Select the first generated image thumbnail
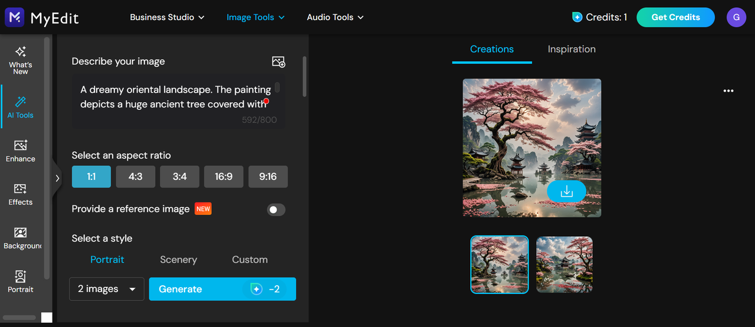This screenshot has height=327, width=755. pyautogui.click(x=500, y=264)
